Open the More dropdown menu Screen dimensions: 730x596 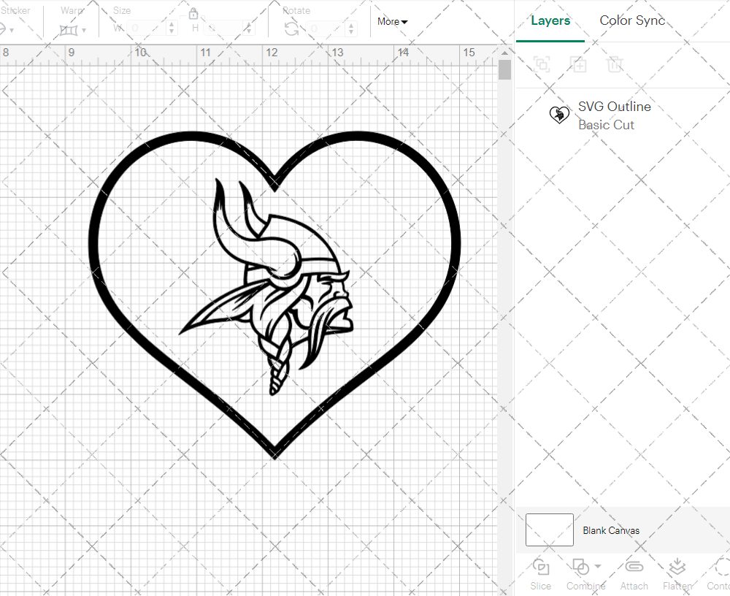pos(392,21)
